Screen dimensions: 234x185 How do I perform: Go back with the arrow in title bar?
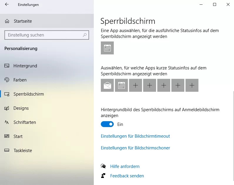(7, 4)
